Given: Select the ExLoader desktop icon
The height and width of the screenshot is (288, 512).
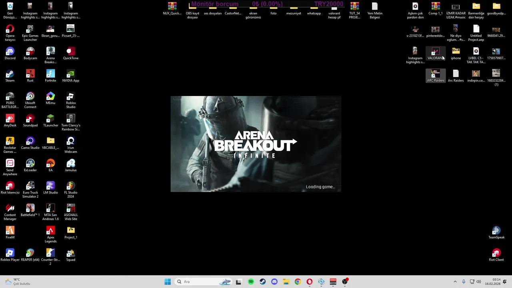Looking at the screenshot, I should pos(30,165).
